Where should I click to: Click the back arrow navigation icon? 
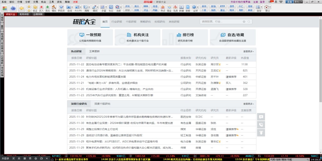click(22, 8)
